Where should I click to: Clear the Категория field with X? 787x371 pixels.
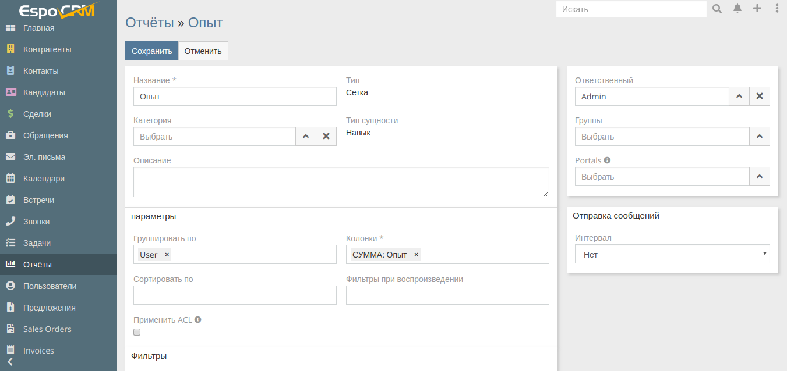coord(326,137)
